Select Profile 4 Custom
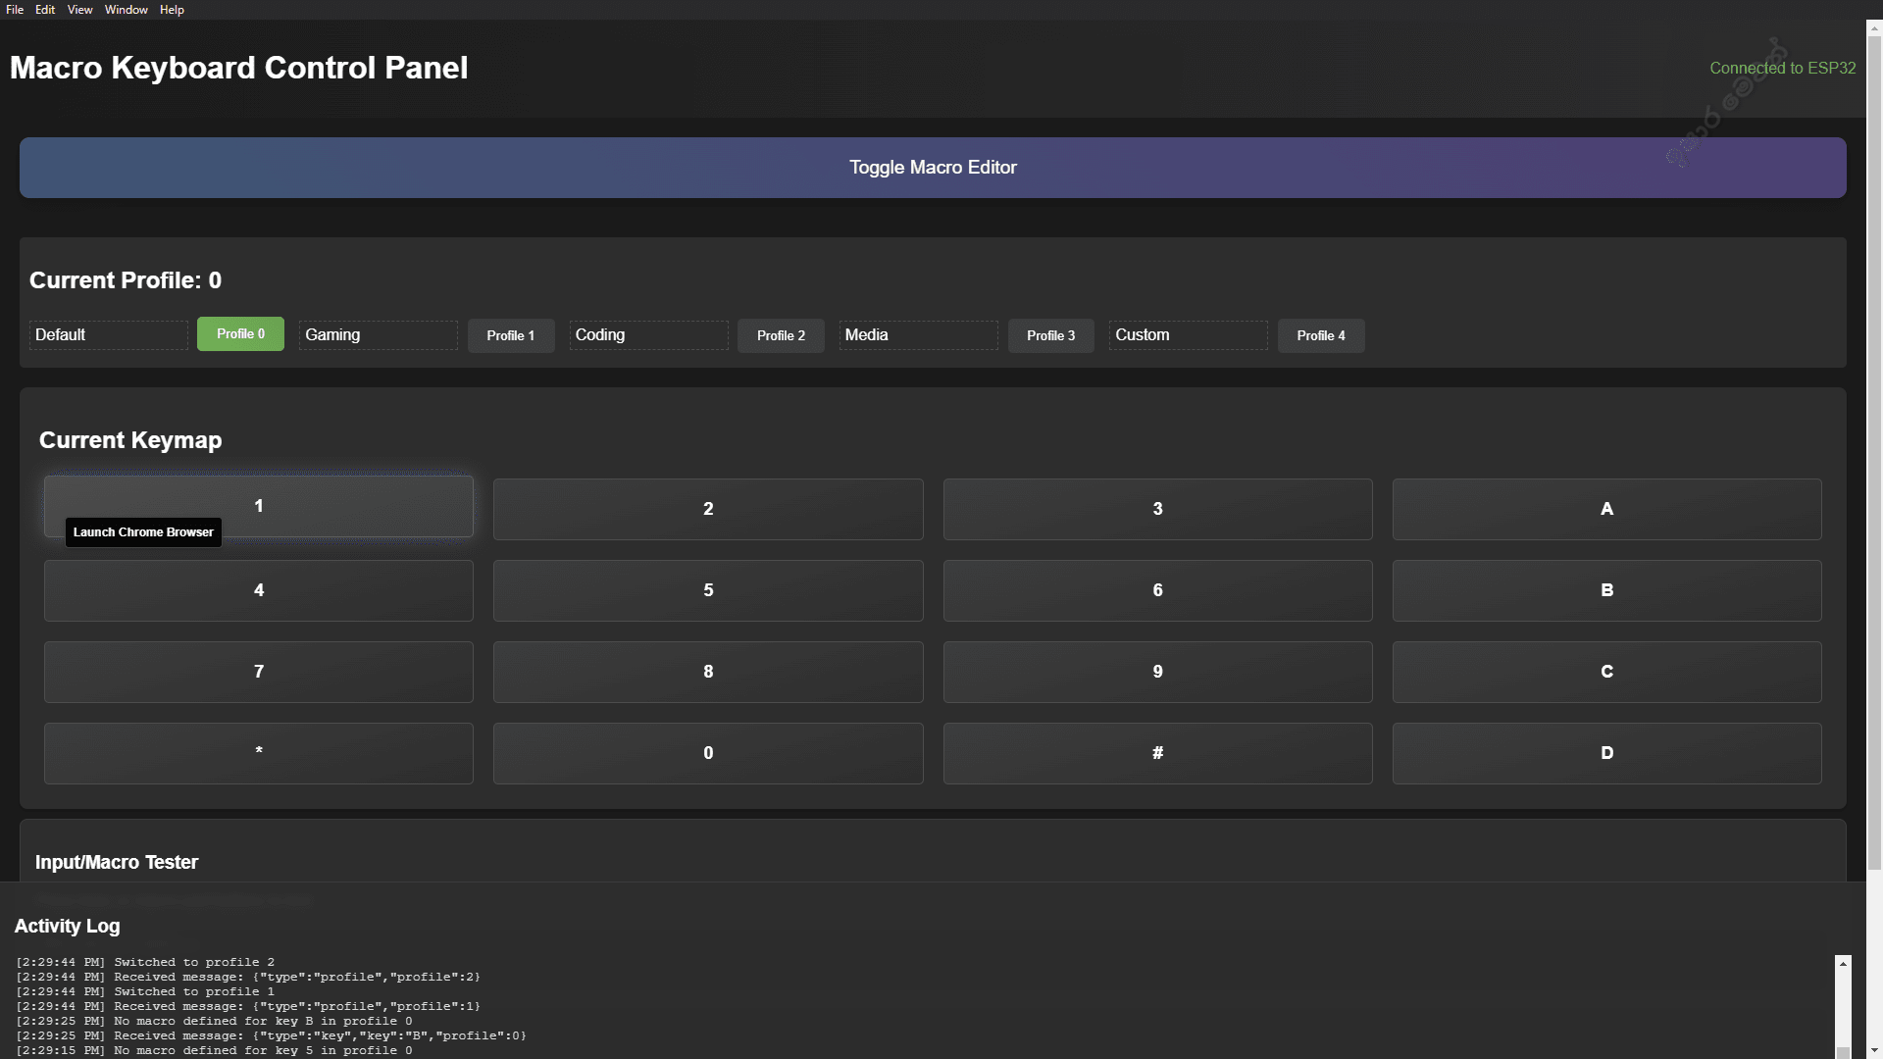 [1321, 335]
